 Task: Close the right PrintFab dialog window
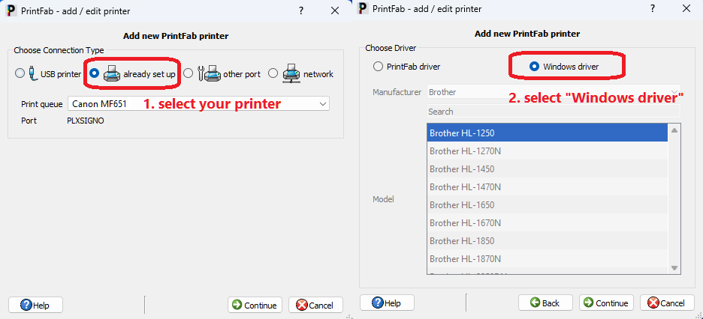click(686, 8)
